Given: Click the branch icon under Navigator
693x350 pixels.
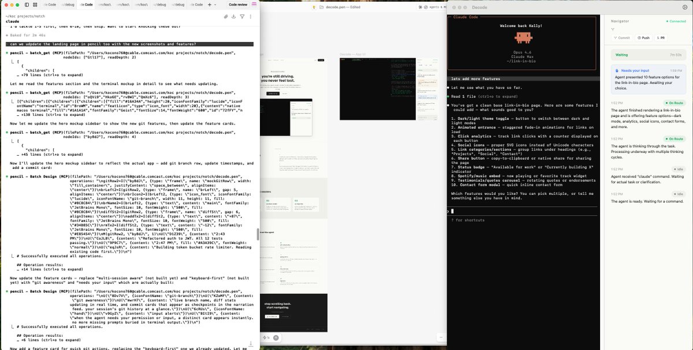Looking at the screenshot, I should (612, 28).
